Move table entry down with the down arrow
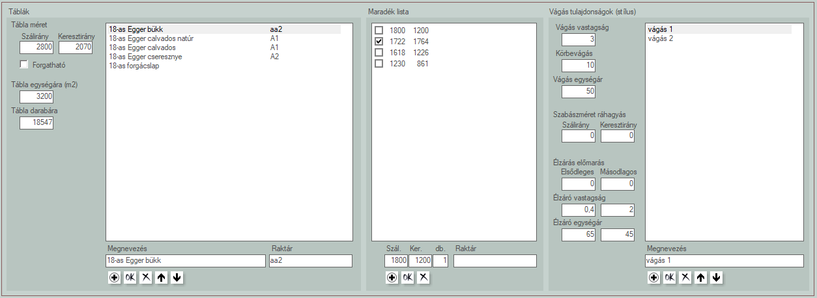This screenshot has width=817, height=298. (177, 277)
